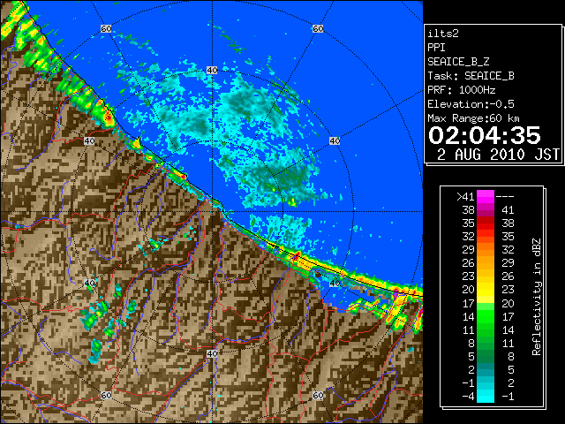Pick the dark green 5 to 8 swatch

(486, 356)
